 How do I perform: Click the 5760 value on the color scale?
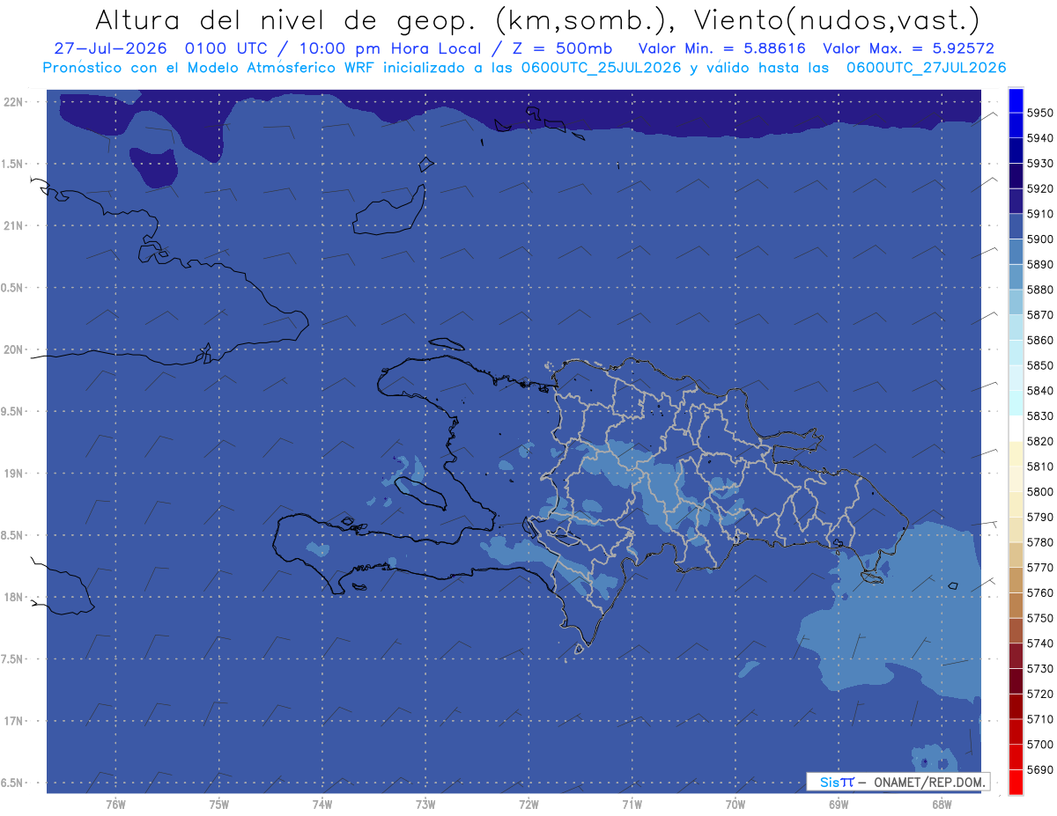[1039, 592]
